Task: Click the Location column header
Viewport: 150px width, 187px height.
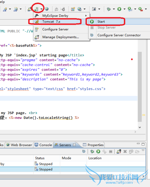Action: coord(116,158)
